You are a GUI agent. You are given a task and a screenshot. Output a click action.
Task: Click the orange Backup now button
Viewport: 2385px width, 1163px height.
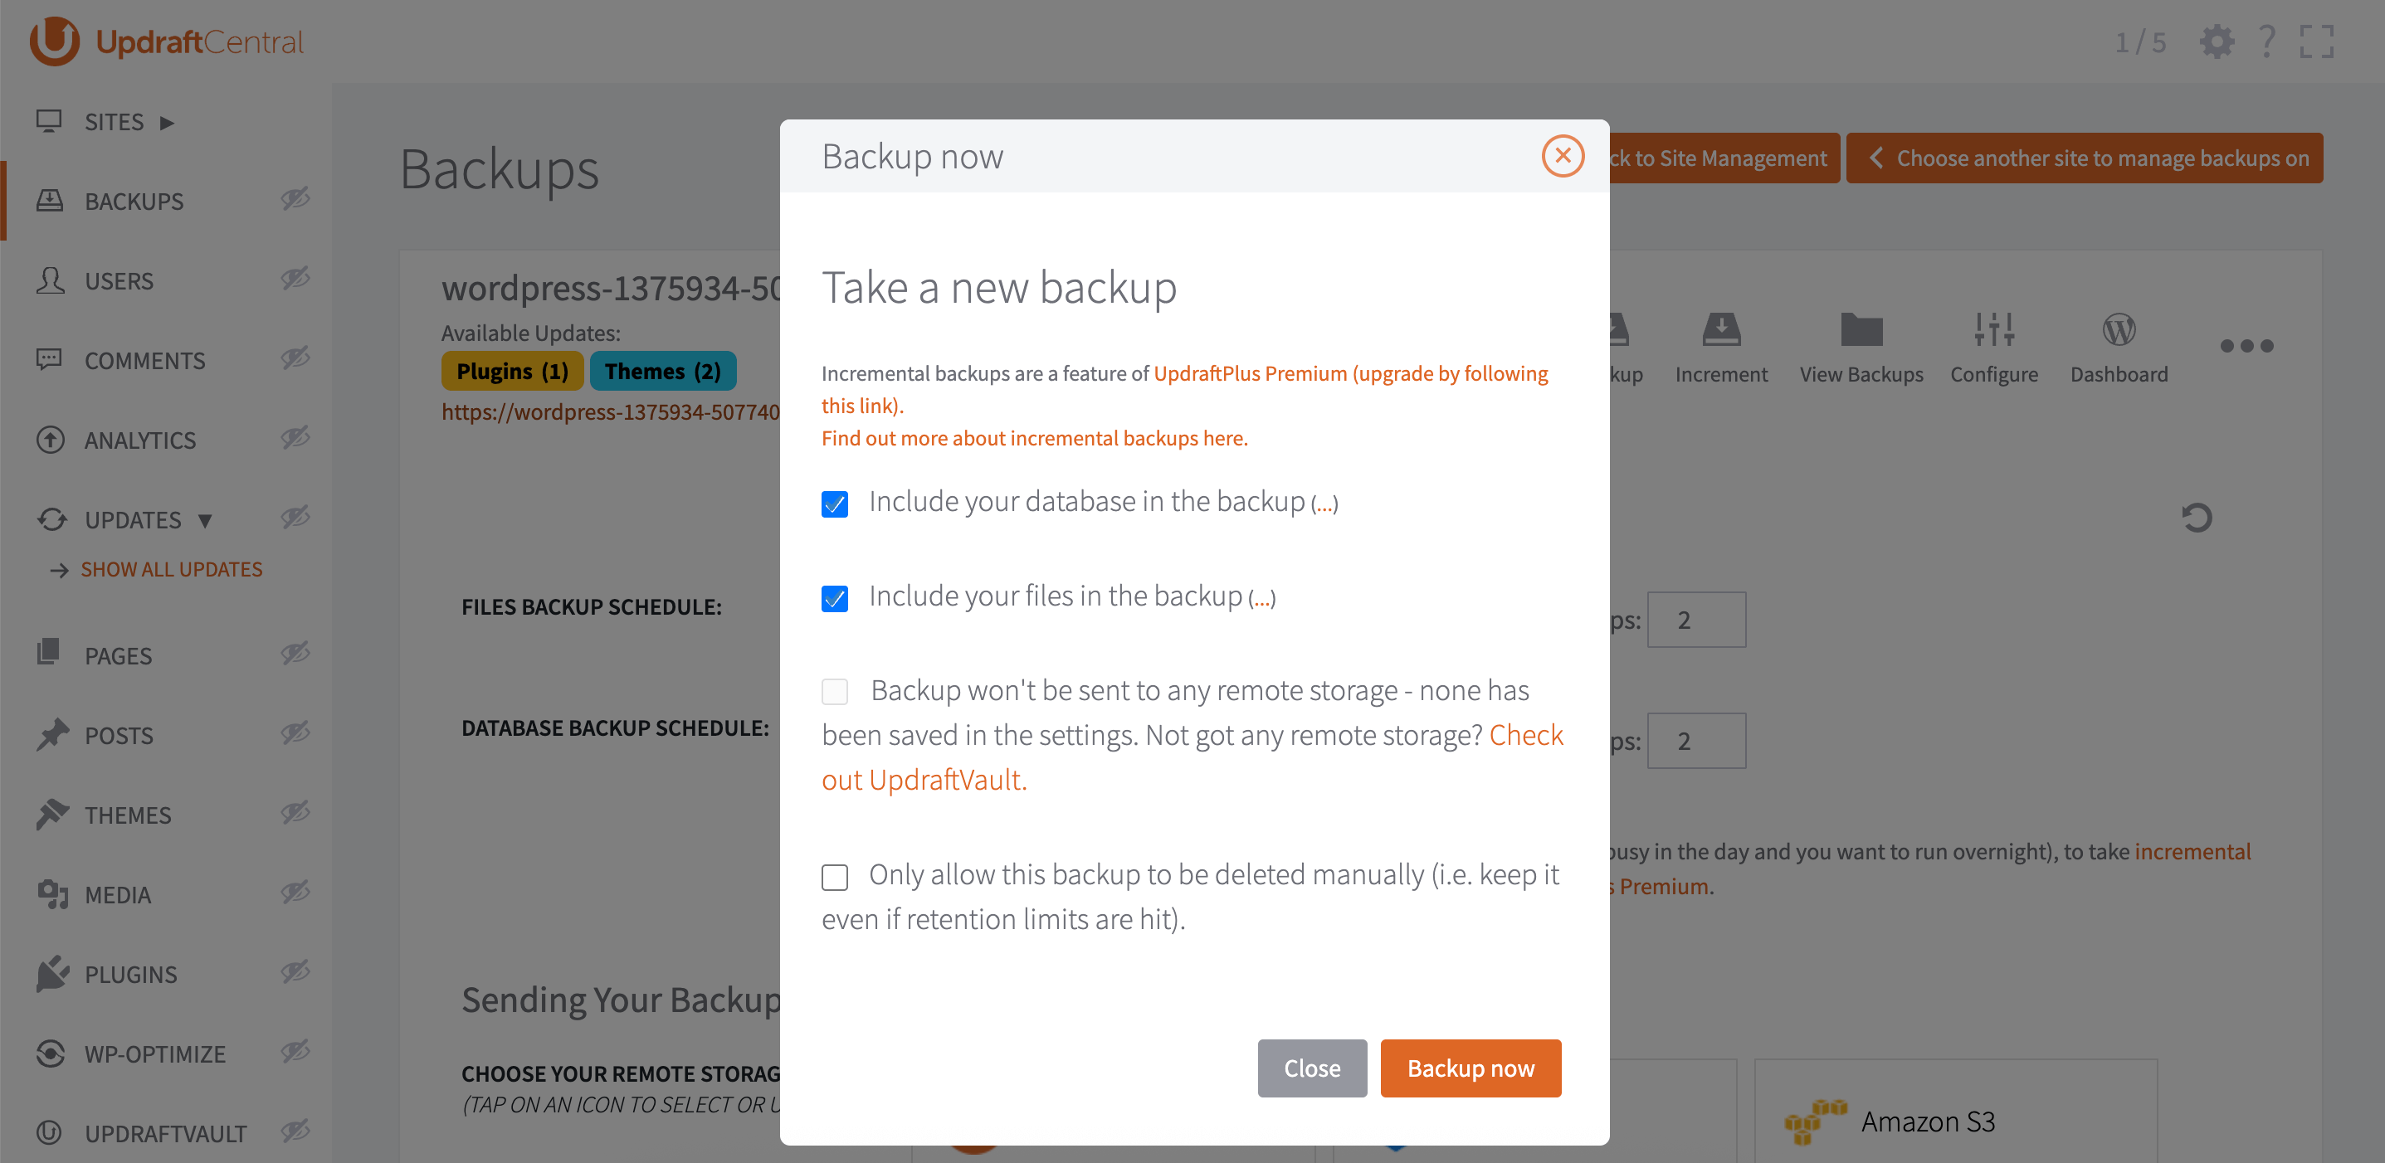[1470, 1068]
